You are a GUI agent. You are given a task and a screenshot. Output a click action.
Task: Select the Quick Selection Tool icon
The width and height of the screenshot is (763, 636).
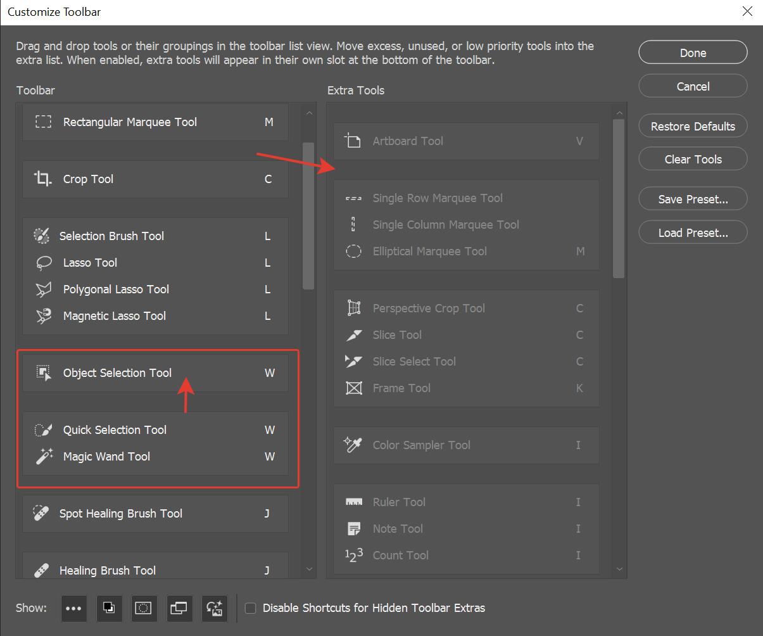click(43, 430)
